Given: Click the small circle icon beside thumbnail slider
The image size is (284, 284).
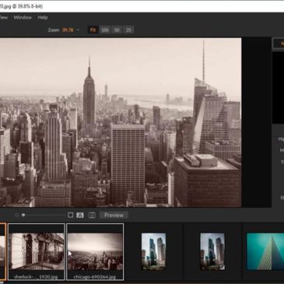Looking at the screenshot, I should coord(17,215).
